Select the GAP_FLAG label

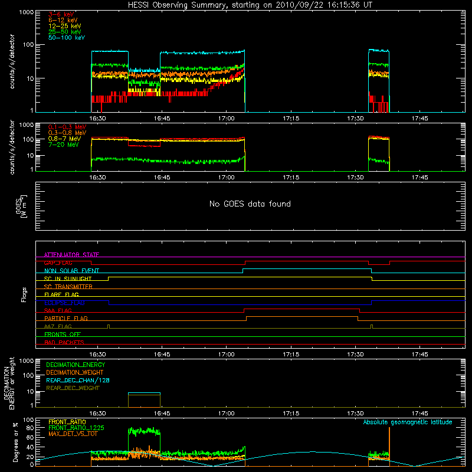coord(58,263)
